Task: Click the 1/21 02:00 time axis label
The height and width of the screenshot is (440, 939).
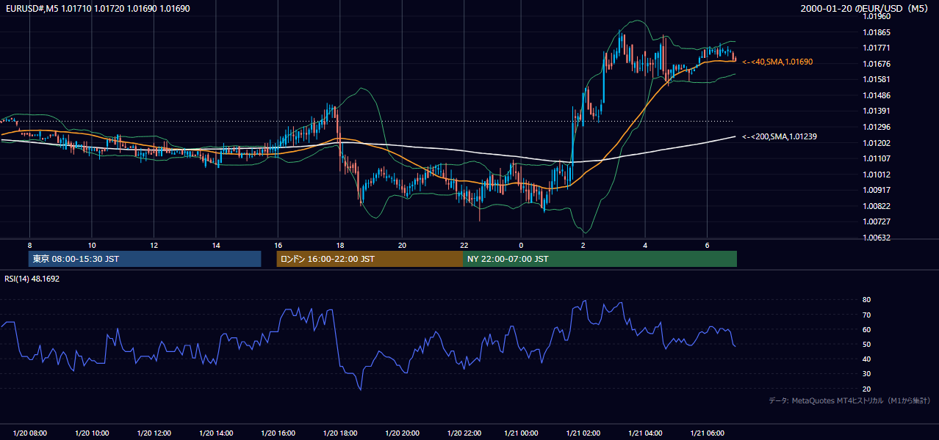Action: pyautogui.click(x=583, y=433)
